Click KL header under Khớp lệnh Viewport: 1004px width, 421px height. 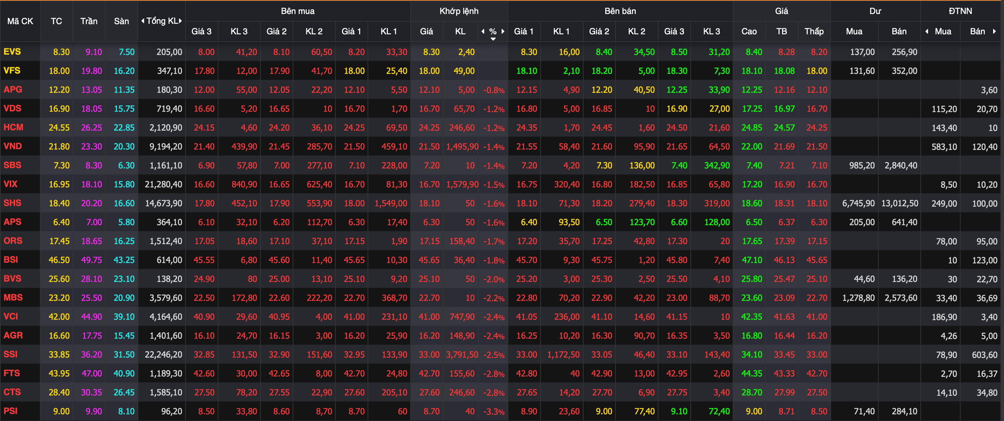pyautogui.click(x=460, y=31)
